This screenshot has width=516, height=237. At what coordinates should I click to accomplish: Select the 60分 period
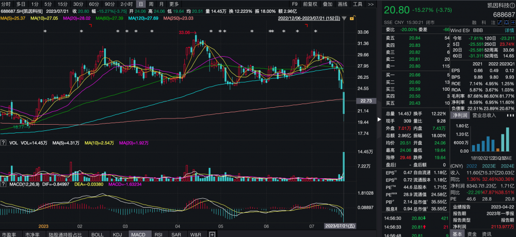point(94,4)
